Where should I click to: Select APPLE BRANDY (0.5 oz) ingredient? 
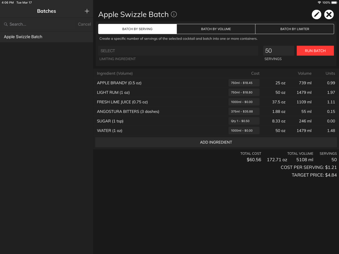click(x=119, y=83)
